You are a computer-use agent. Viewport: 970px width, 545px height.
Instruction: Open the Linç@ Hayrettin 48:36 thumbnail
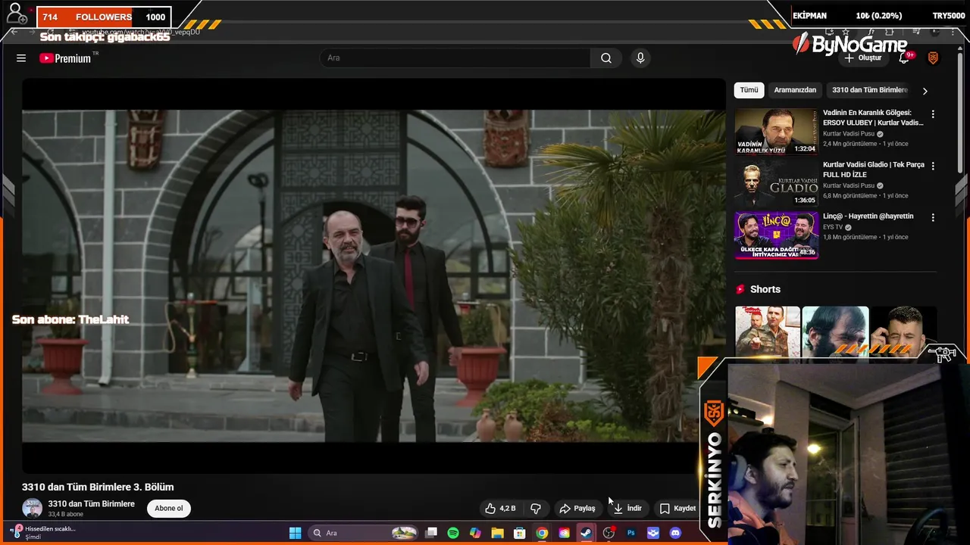point(776,235)
